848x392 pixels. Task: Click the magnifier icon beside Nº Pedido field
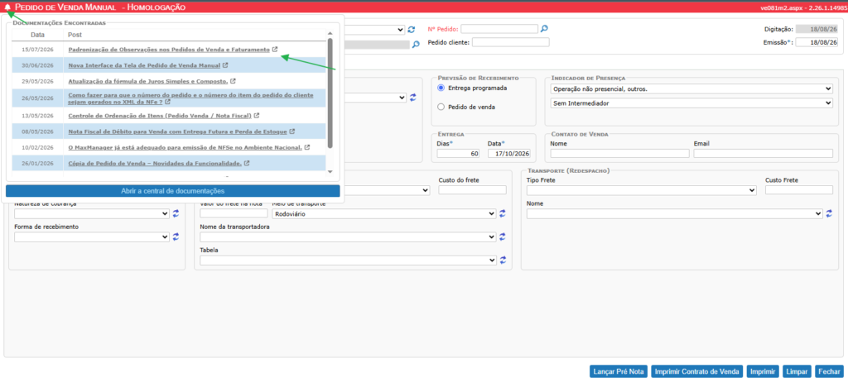pos(545,29)
